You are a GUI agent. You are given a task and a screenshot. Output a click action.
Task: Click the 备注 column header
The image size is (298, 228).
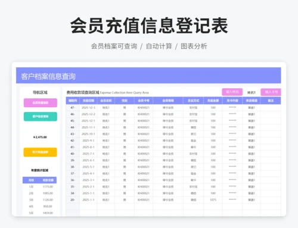click(x=271, y=101)
